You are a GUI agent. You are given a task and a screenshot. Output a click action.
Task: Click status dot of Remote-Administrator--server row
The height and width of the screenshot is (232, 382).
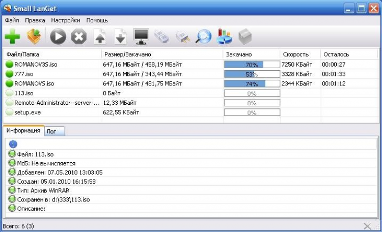(9, 103)
